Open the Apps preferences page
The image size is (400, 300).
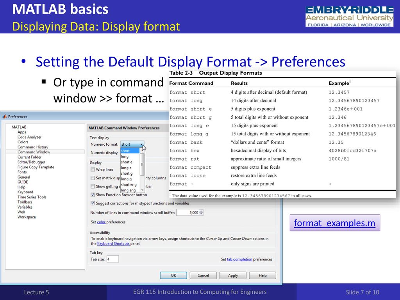[22, 132]
